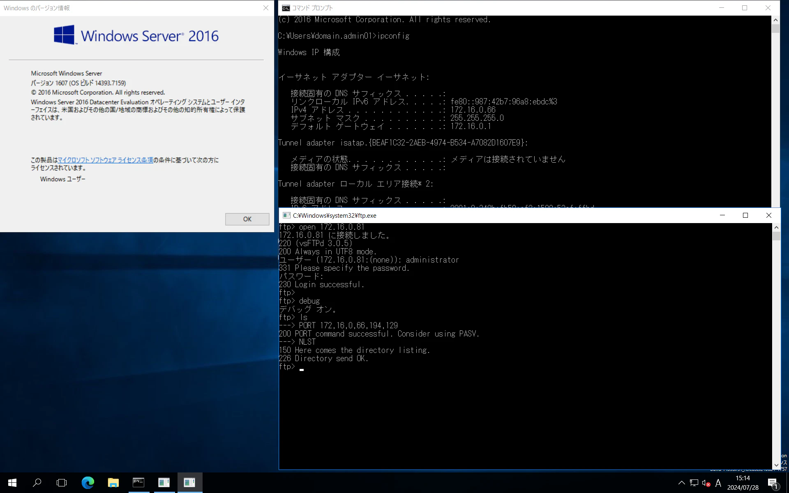Click the 'administrator' username prompt line
Viewport: 789px width, 493px height.
tap(369, 260)
